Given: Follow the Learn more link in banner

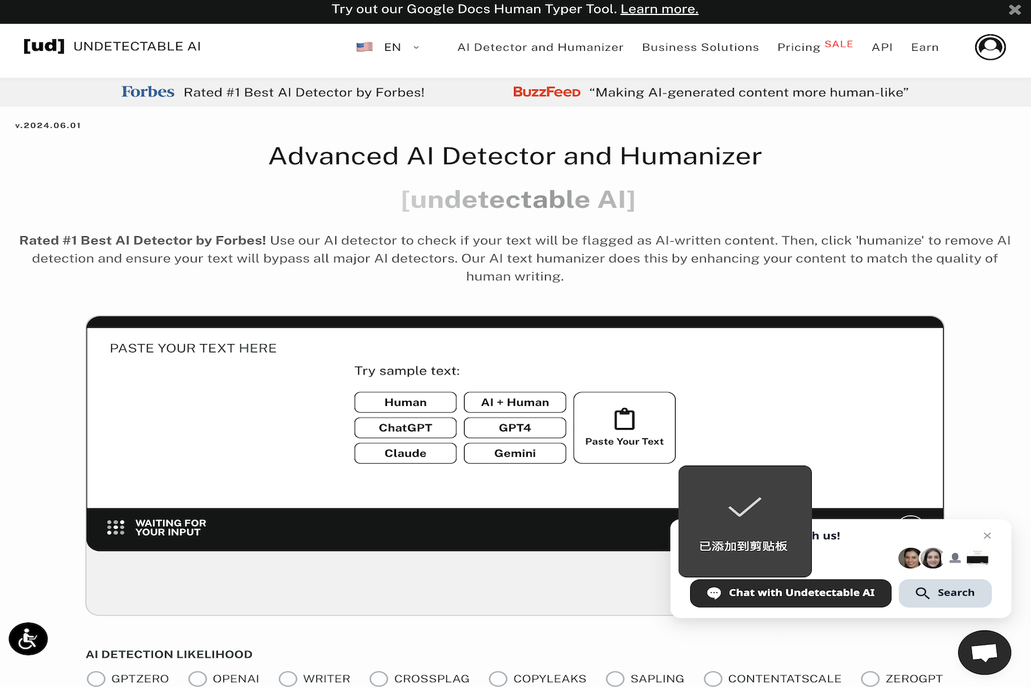Looking at the screenshot, I should [659, 9].
